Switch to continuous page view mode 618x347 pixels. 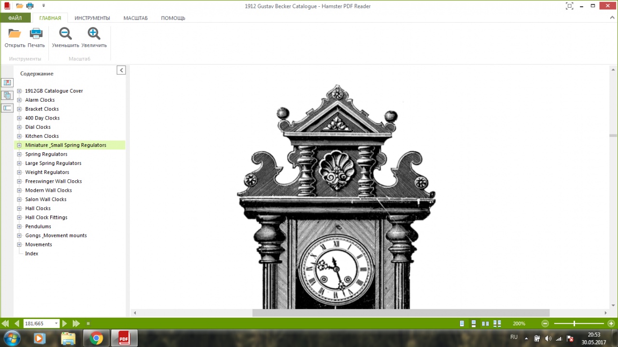tap(474, 324)
